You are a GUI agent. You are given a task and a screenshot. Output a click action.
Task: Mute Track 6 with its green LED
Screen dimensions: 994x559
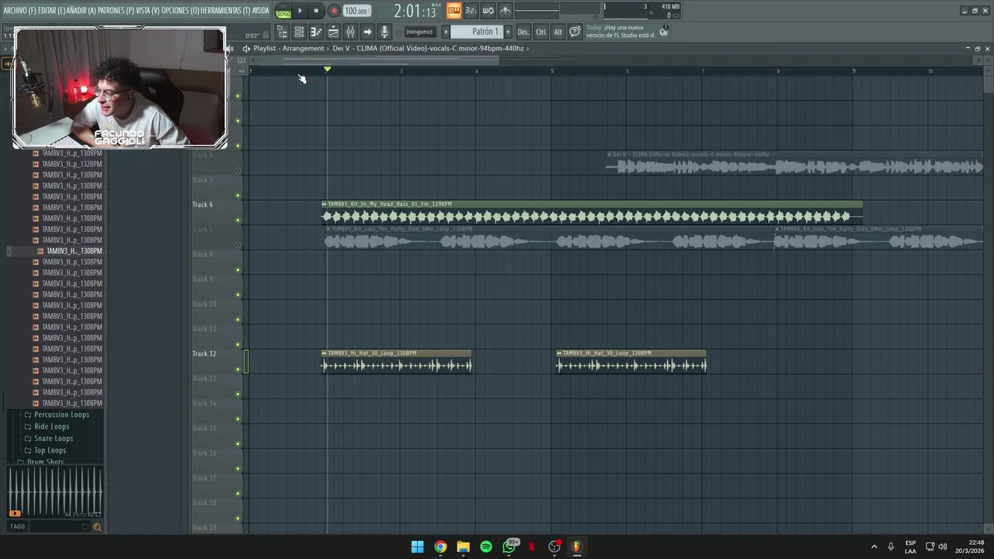tap(238, 220)
